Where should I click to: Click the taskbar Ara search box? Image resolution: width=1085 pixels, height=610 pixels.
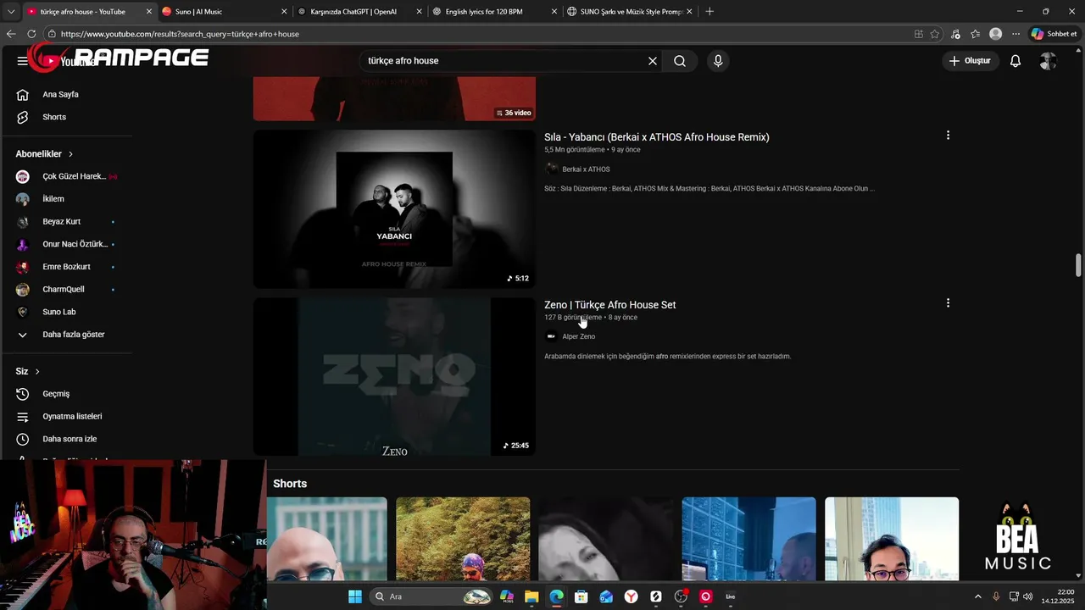(432, 596)
